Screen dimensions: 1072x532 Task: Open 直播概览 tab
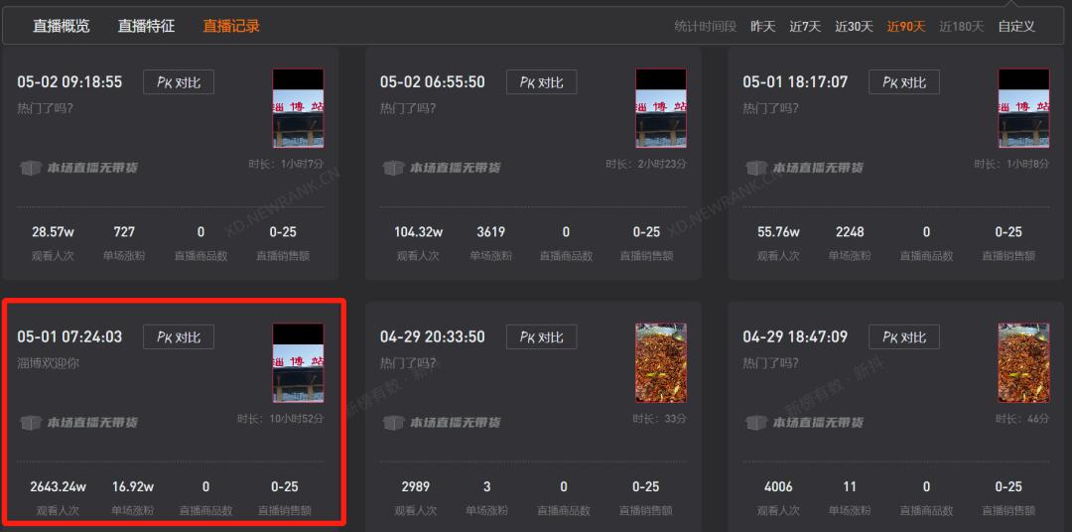[x=62, y=27]
